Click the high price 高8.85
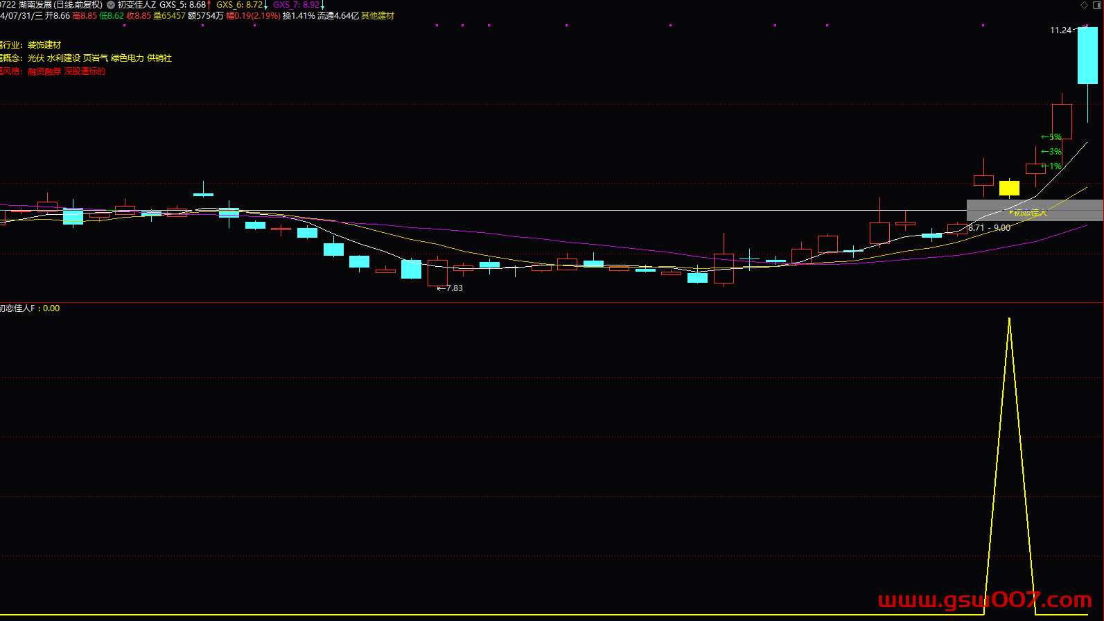This screenshot has width=1104, height=621. click(x=85, y=16)
